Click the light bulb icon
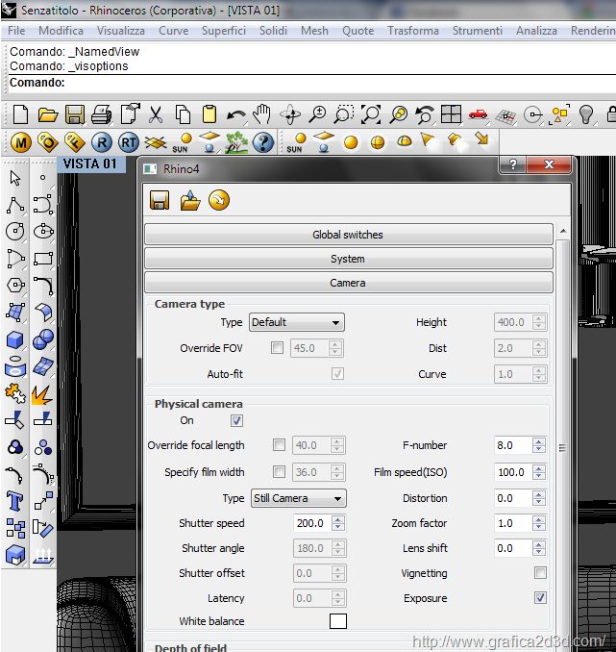 pos(586,114)
